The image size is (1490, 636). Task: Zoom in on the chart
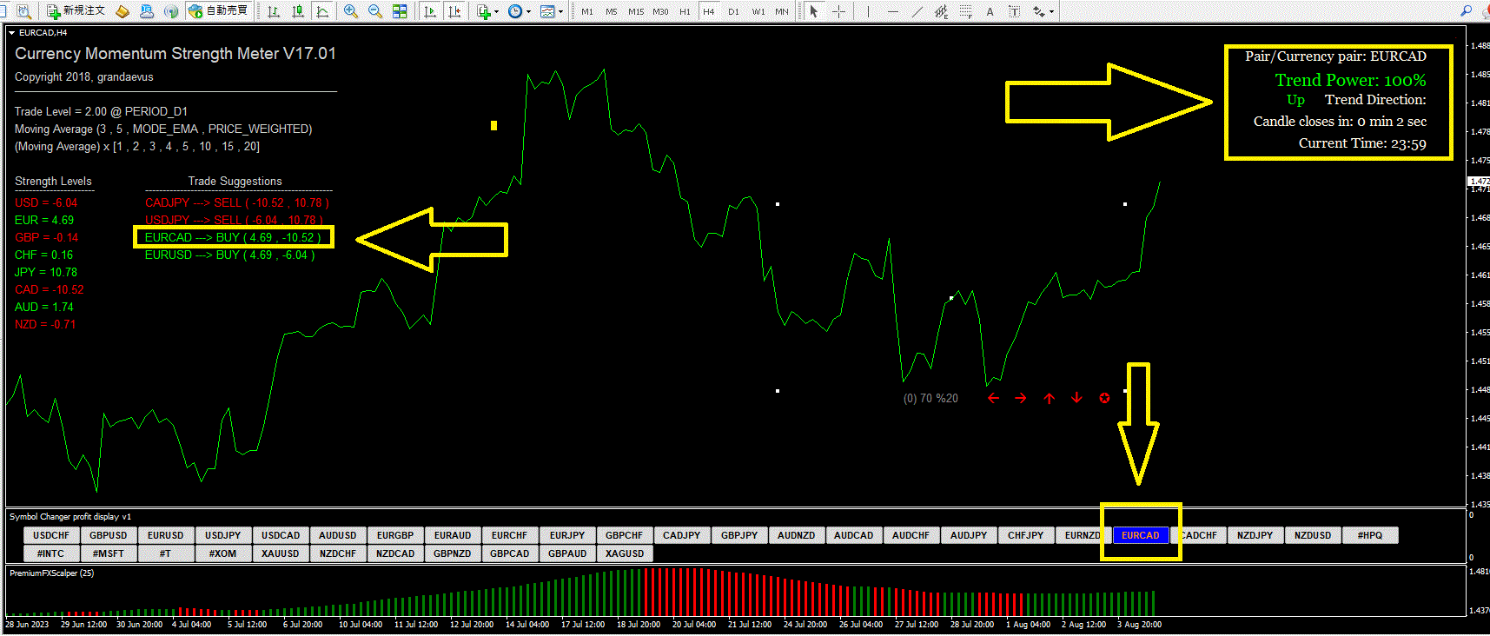click(x=351, y=11)
